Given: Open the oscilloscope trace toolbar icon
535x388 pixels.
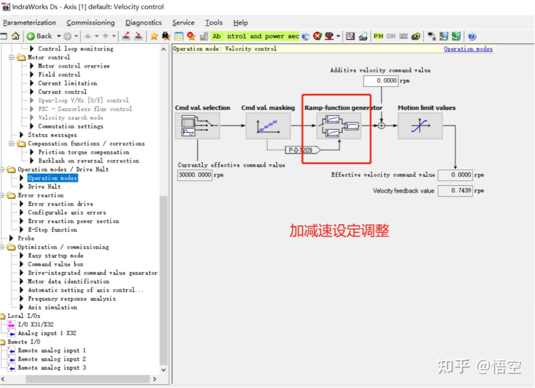Looking at the screenshot, I should (350, 37).
